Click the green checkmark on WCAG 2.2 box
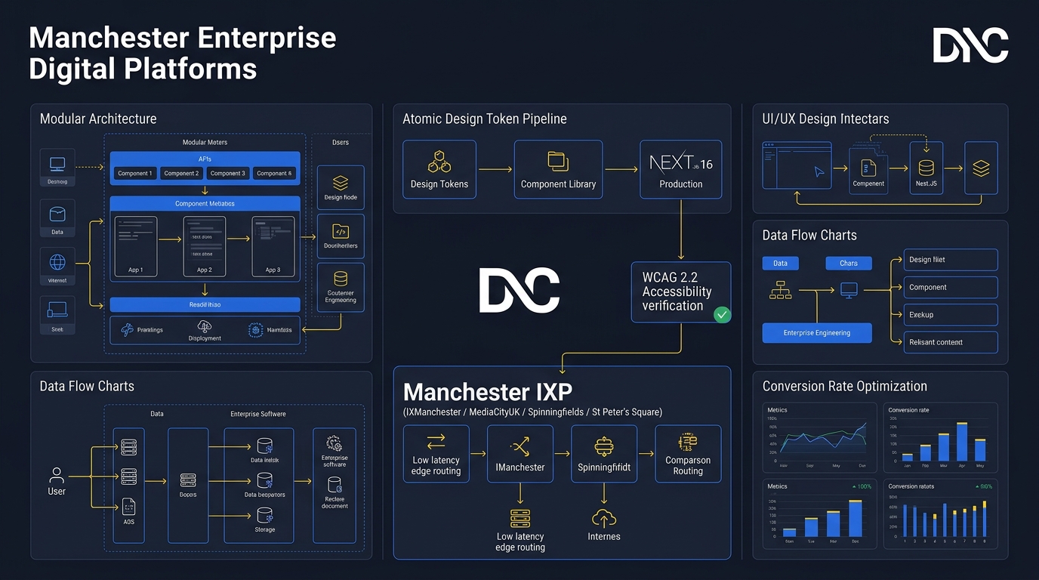The height and width of the screenshot is (580, 1039). pos(723,315)
